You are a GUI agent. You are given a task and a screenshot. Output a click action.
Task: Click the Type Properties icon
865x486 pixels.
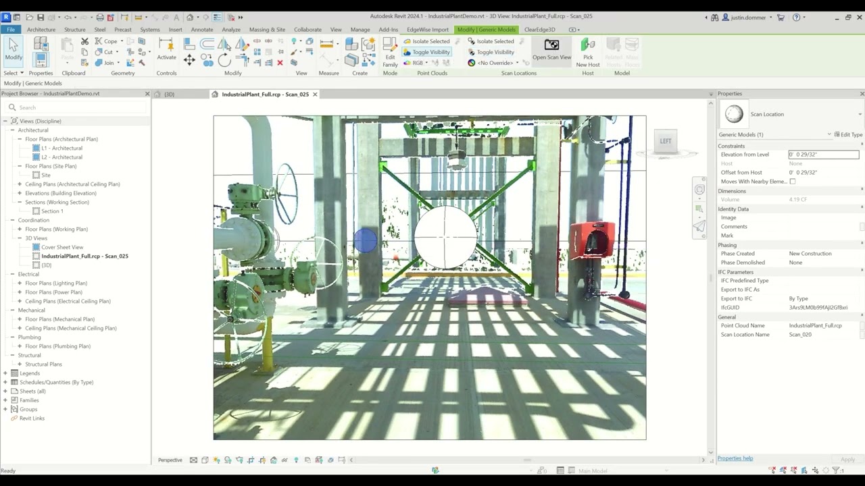40,45
